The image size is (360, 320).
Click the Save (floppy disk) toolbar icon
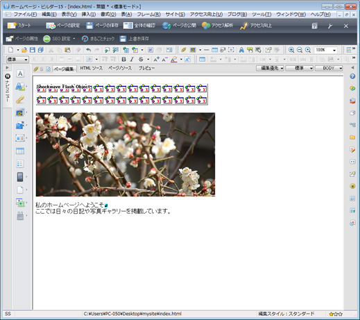tap(33, 50)
